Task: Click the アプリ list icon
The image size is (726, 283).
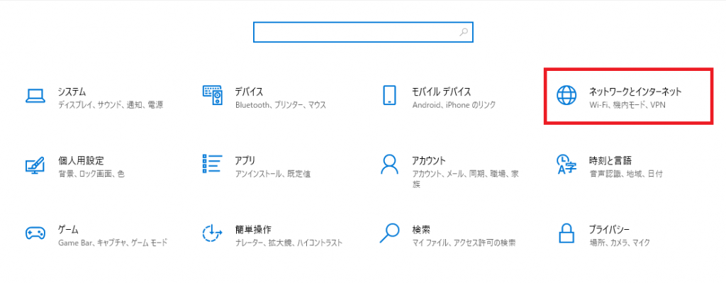Action: click(x=213, y=164)
